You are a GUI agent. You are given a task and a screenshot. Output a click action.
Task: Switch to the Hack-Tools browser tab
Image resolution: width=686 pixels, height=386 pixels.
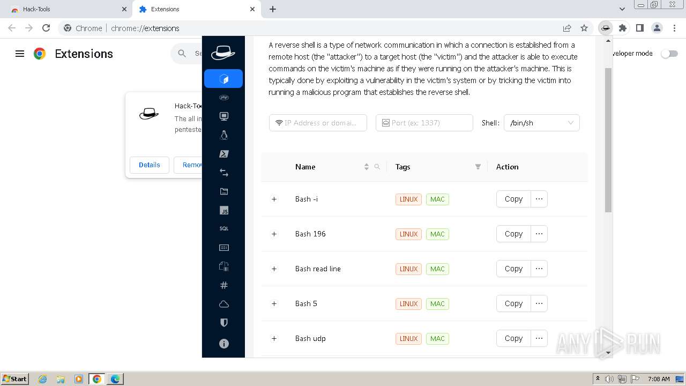tap(67, 9)
